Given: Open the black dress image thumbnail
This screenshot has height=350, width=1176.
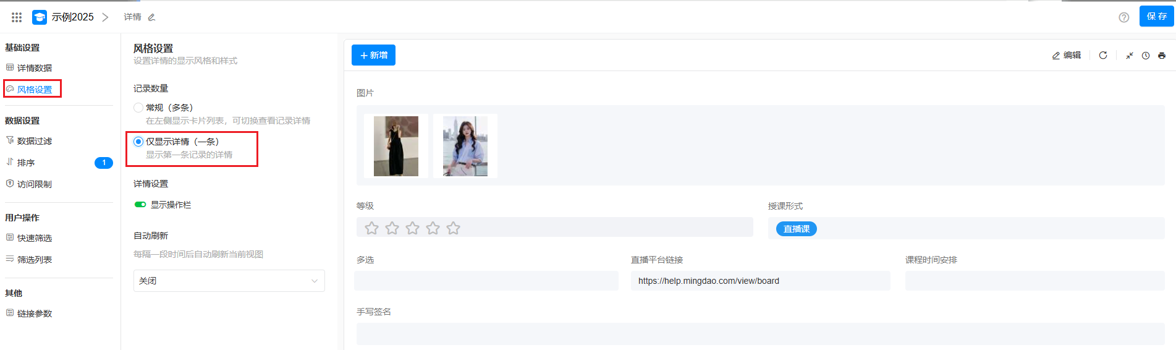Looking at the screenshot, I should click(x=396, y=146).
